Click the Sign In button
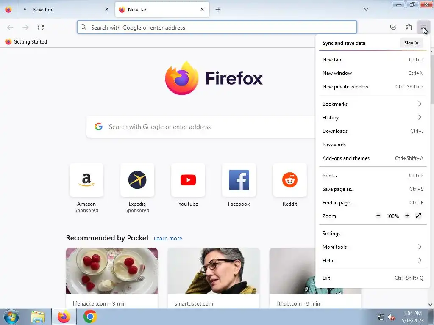Viewport: 434px width, 325px height. point(411,43)
